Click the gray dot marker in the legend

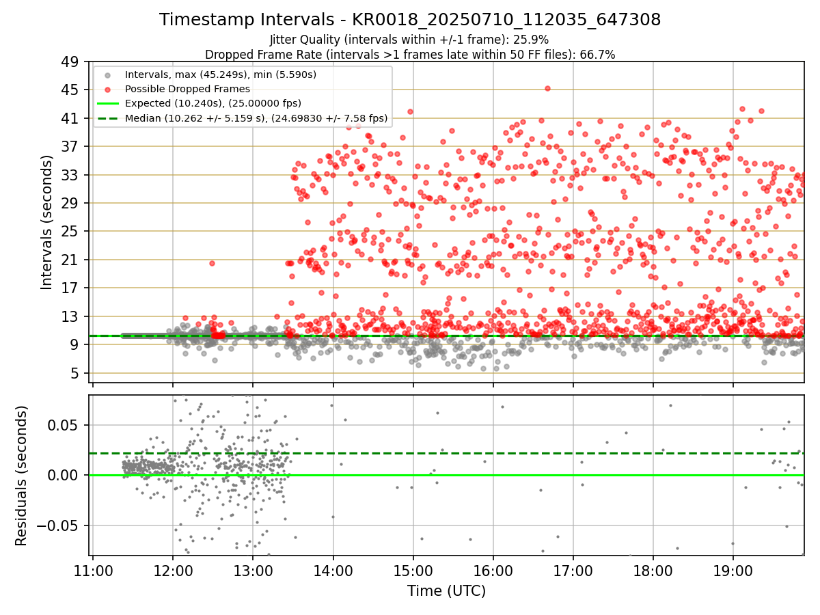[x=108, y=74]
